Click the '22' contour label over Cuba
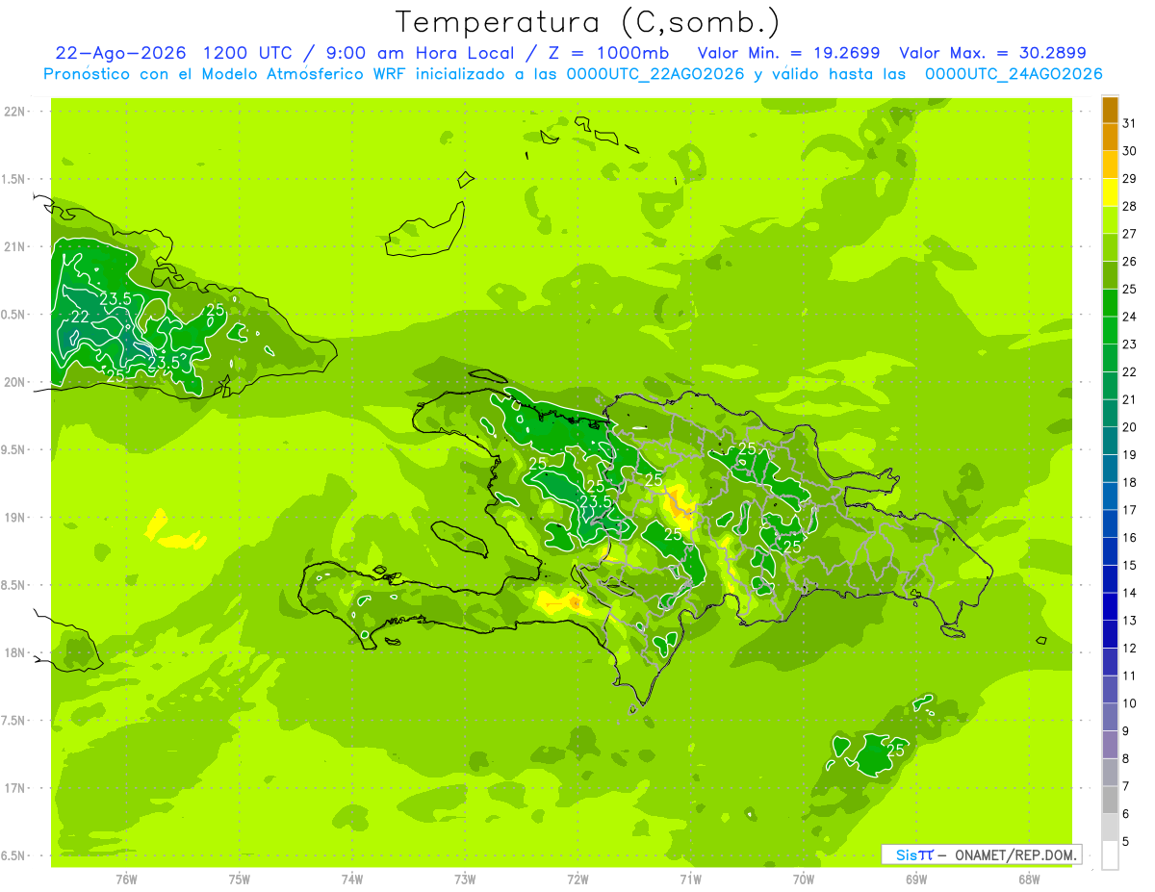The height and width of the screenshot is (892, 1155). coord(81,317)
